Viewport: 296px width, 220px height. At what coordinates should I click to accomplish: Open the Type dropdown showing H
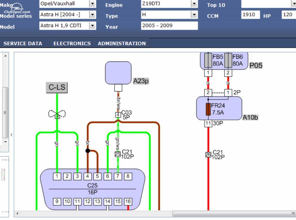click(x=169, y=15)
